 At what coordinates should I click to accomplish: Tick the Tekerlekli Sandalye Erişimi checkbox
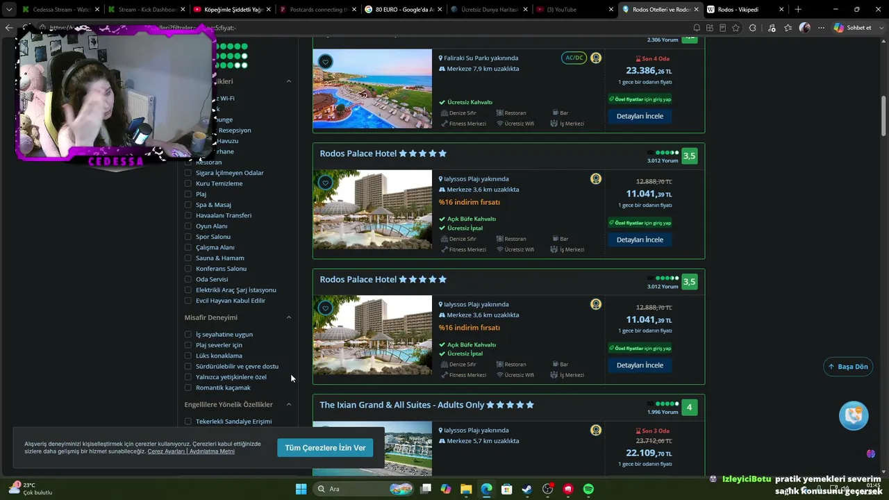[188, 422]
